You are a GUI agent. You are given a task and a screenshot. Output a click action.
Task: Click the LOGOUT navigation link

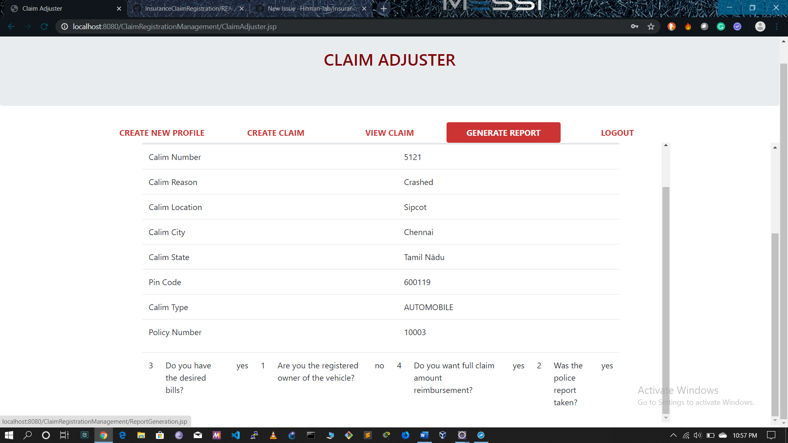click(617, 132)
